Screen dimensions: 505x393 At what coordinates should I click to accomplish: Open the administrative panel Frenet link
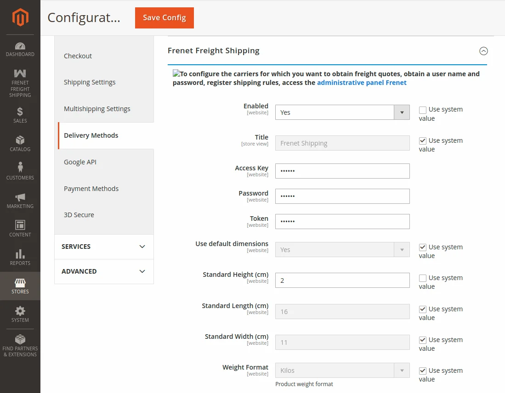pyautogui.click(x=362, y=83)
